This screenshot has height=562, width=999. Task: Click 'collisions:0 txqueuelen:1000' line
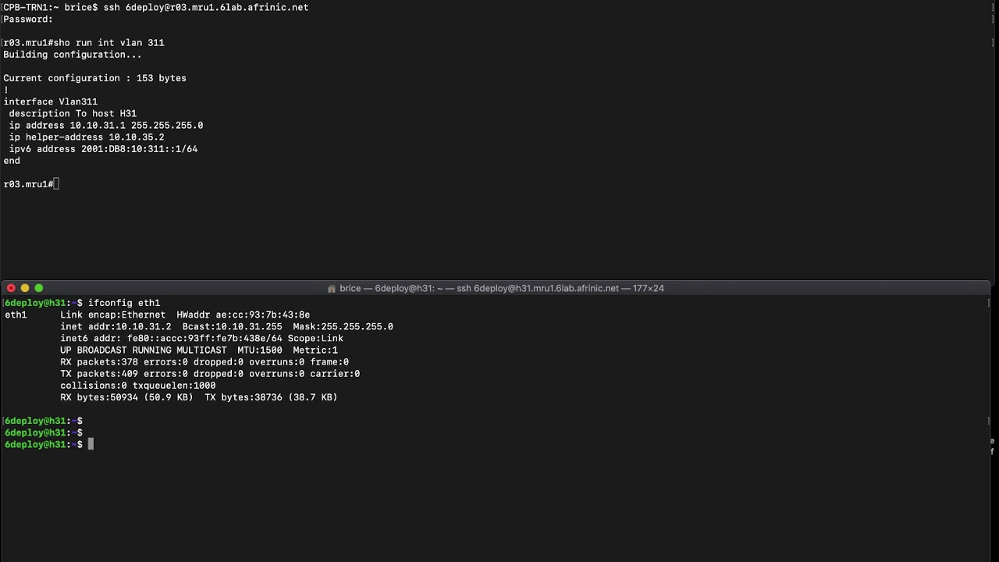point(138,386)
